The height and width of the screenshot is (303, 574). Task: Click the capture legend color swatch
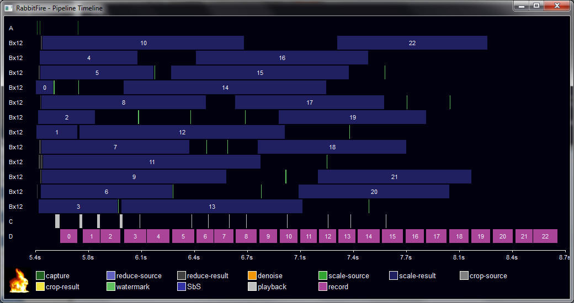[x=40, y=275]
